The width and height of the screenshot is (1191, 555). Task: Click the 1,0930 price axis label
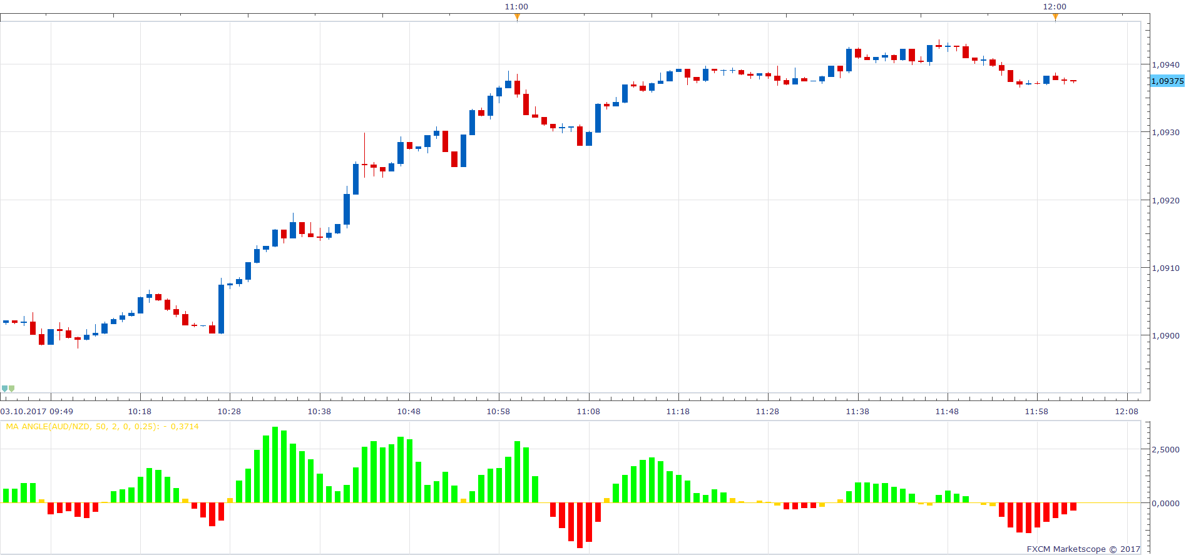1165,132
